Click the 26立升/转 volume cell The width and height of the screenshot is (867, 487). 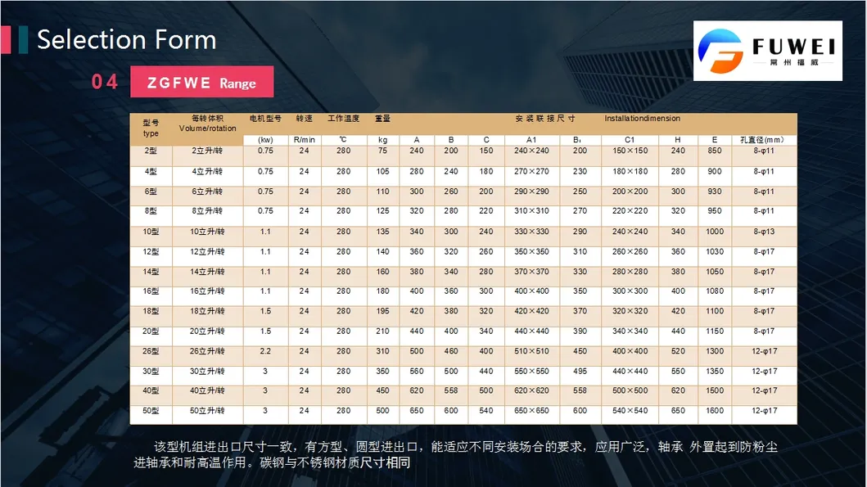pyautogui.click(x=207, y=351)
